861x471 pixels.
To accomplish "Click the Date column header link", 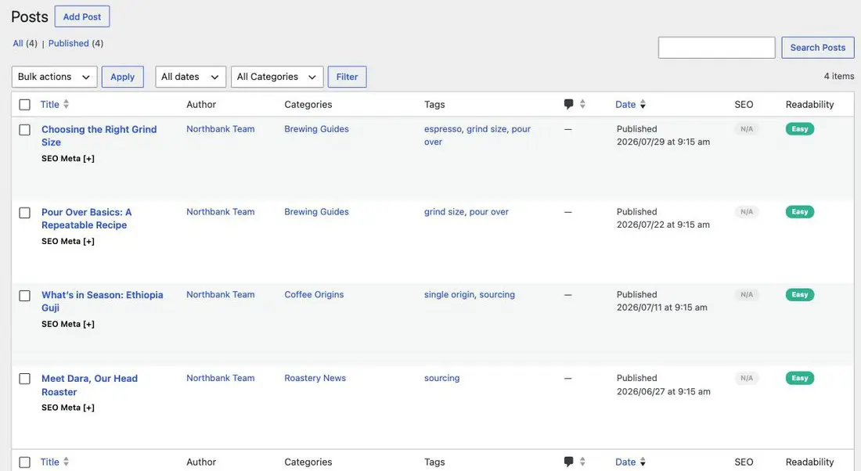I will pyautogui.click(x=625, y=104).
